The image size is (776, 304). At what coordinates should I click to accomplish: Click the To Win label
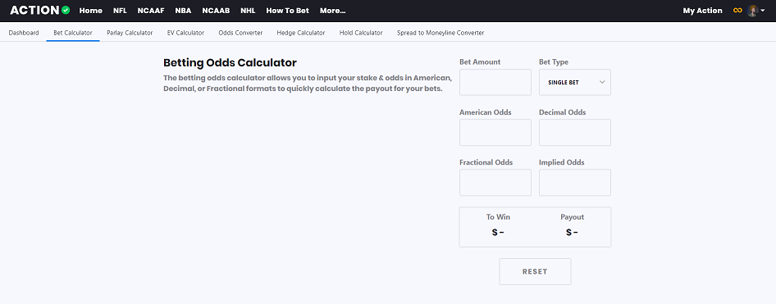pos(498,217)
